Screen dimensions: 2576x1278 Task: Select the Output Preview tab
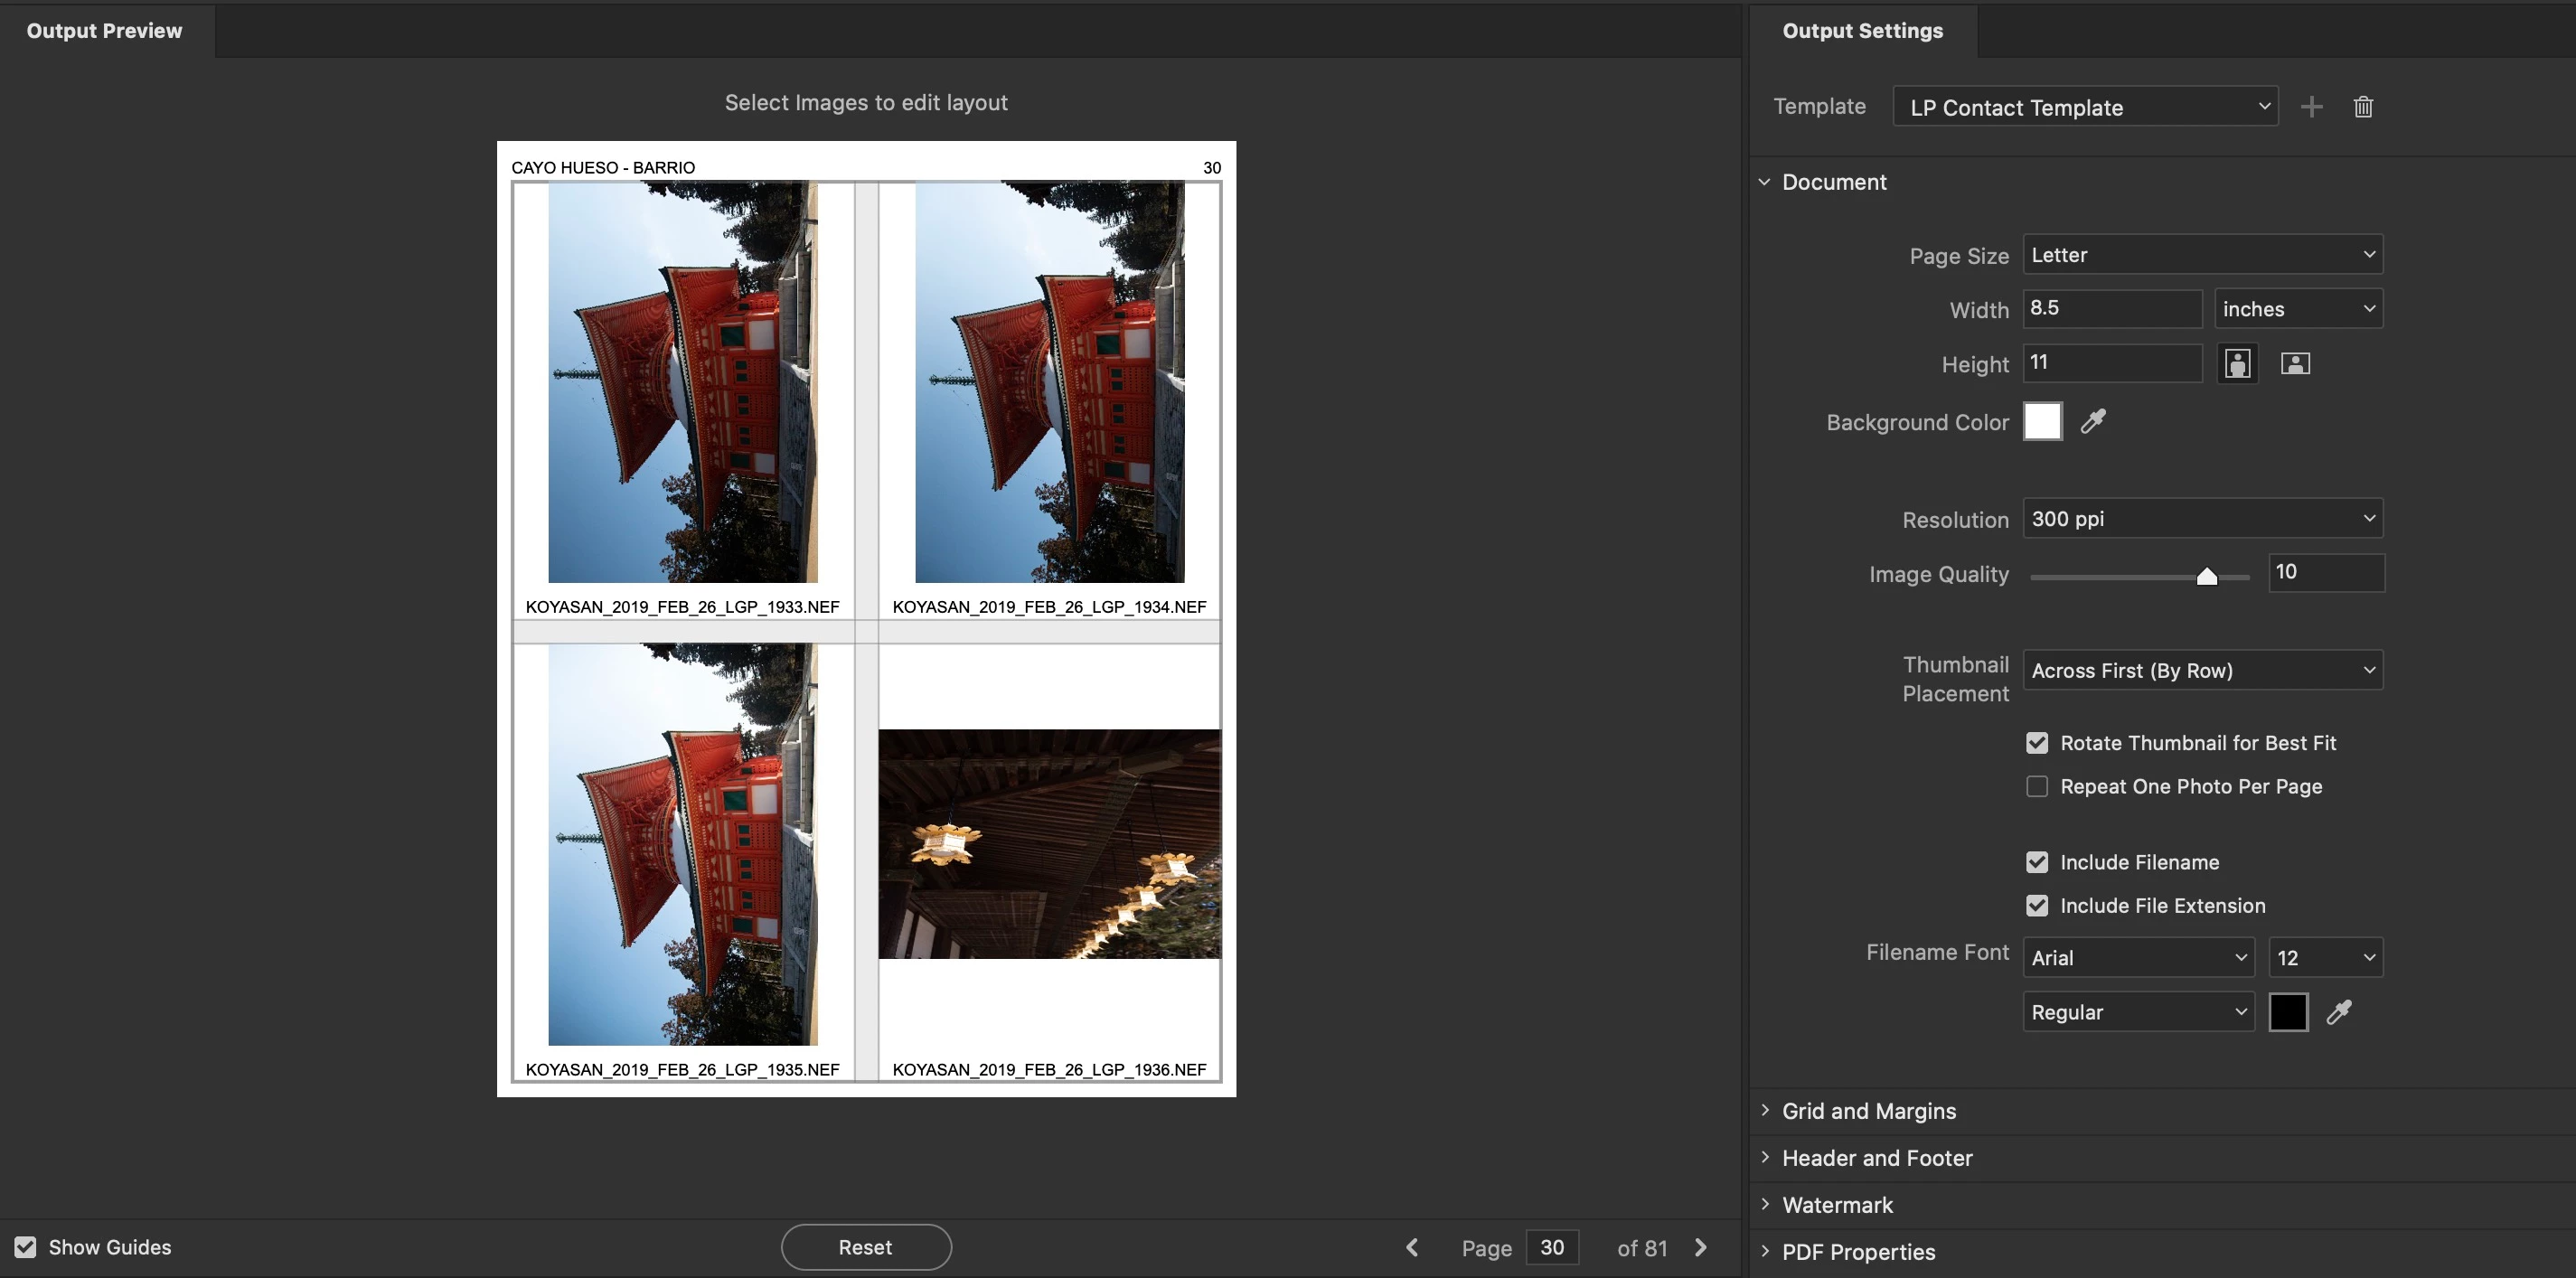point(105,31)
